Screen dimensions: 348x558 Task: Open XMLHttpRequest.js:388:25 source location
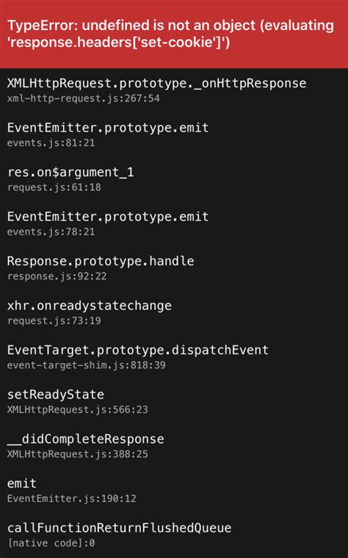coord(78,454)
